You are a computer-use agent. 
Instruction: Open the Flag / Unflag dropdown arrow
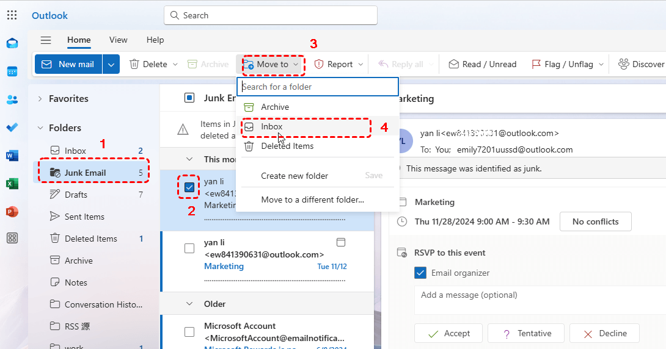click(601, 65)
